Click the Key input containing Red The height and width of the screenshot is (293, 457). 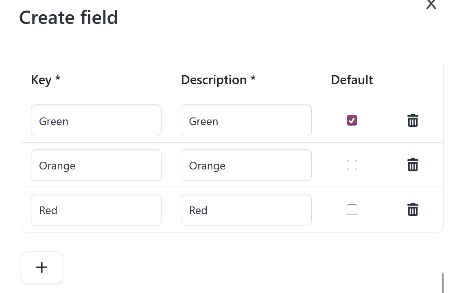coord(96,210)
